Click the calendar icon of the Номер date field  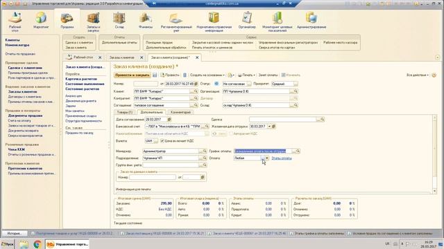pos(196,84)
